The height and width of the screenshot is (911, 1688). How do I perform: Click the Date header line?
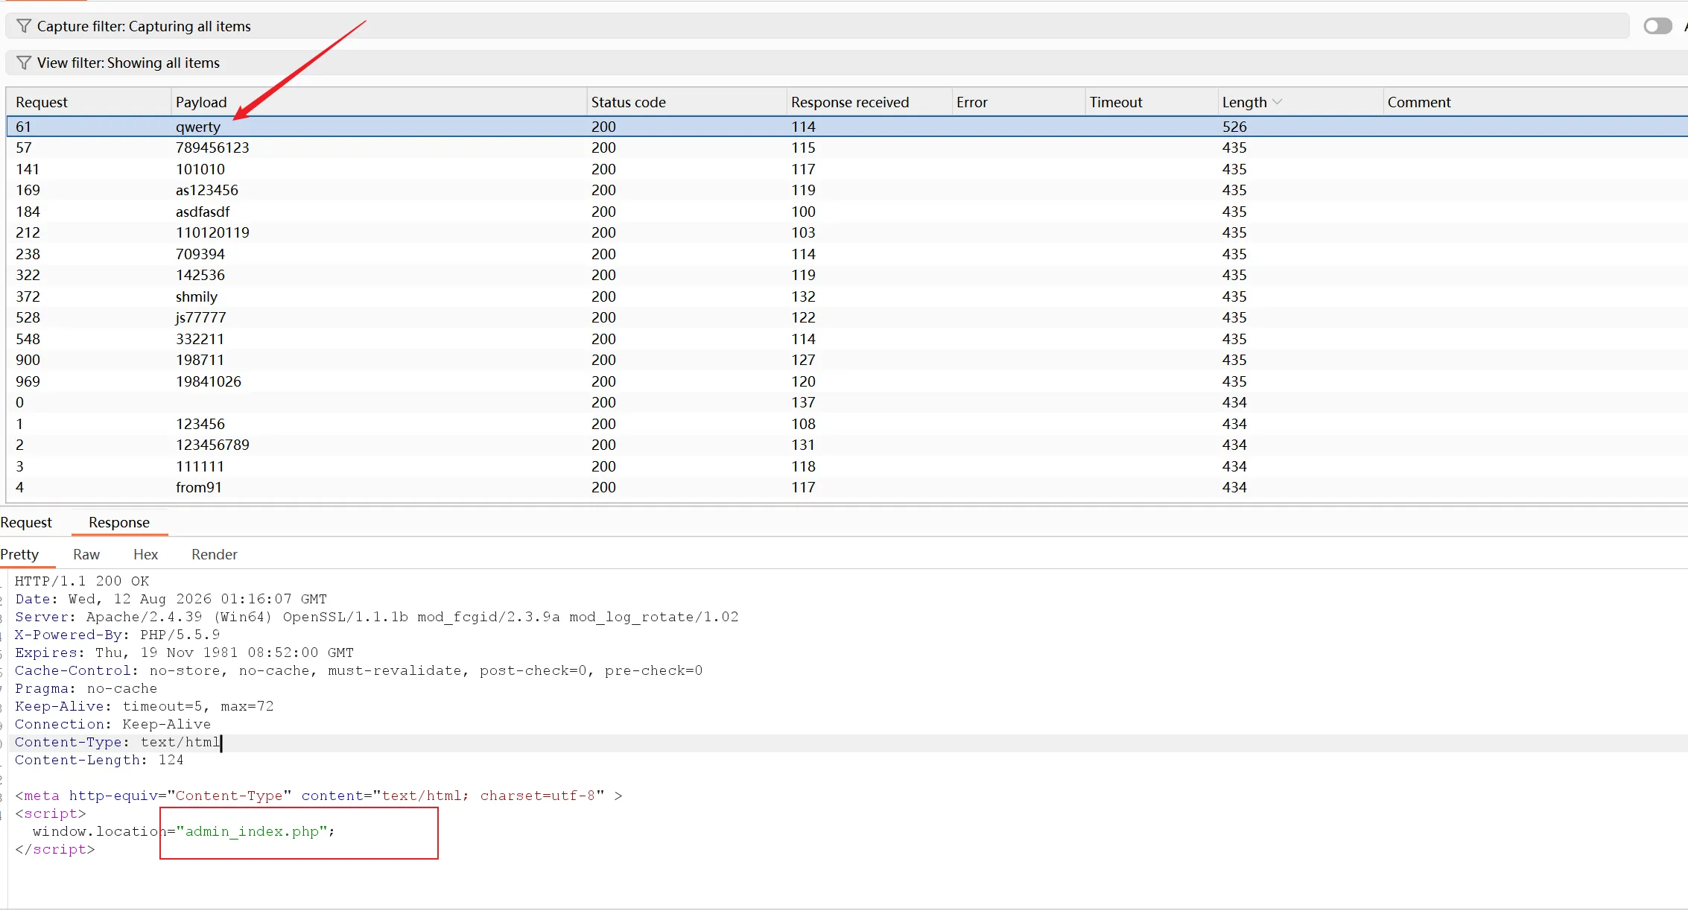[171, 599]
